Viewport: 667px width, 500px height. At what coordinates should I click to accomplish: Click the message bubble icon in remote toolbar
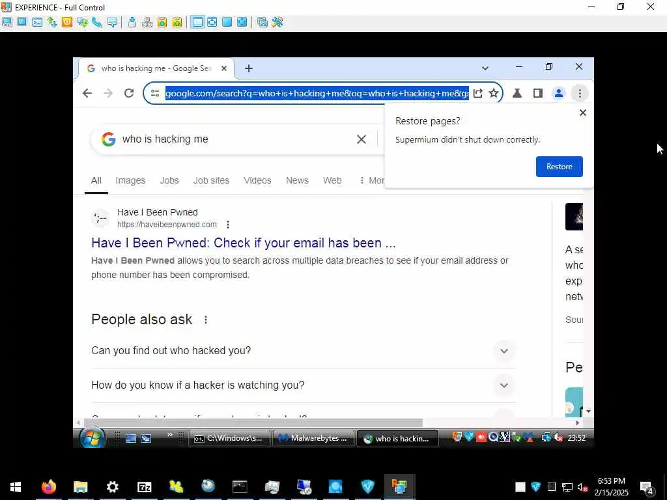tap(112, 22)
